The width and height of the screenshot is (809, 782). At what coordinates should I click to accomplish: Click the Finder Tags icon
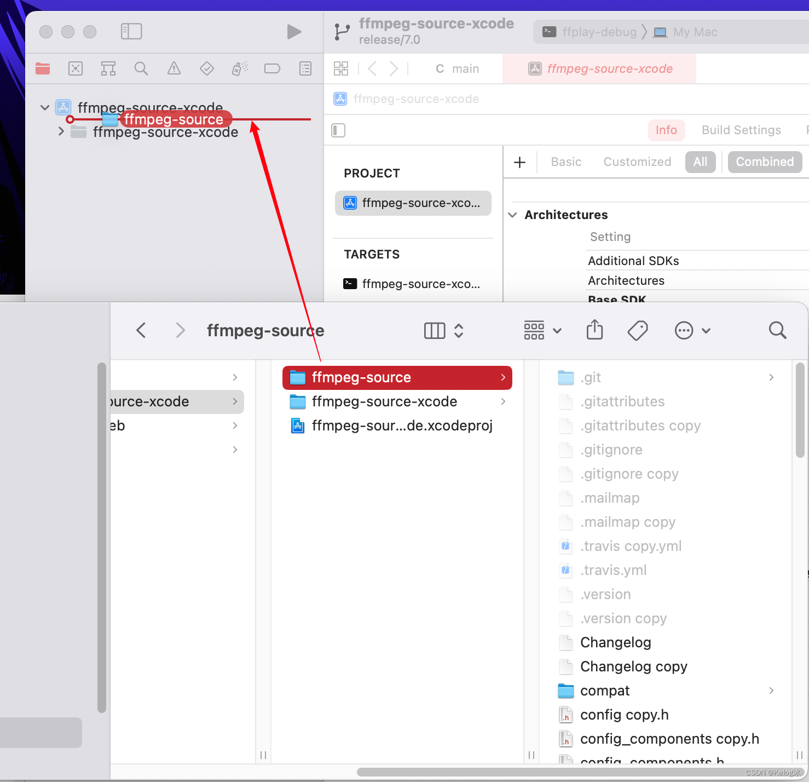tap(638, 330)
